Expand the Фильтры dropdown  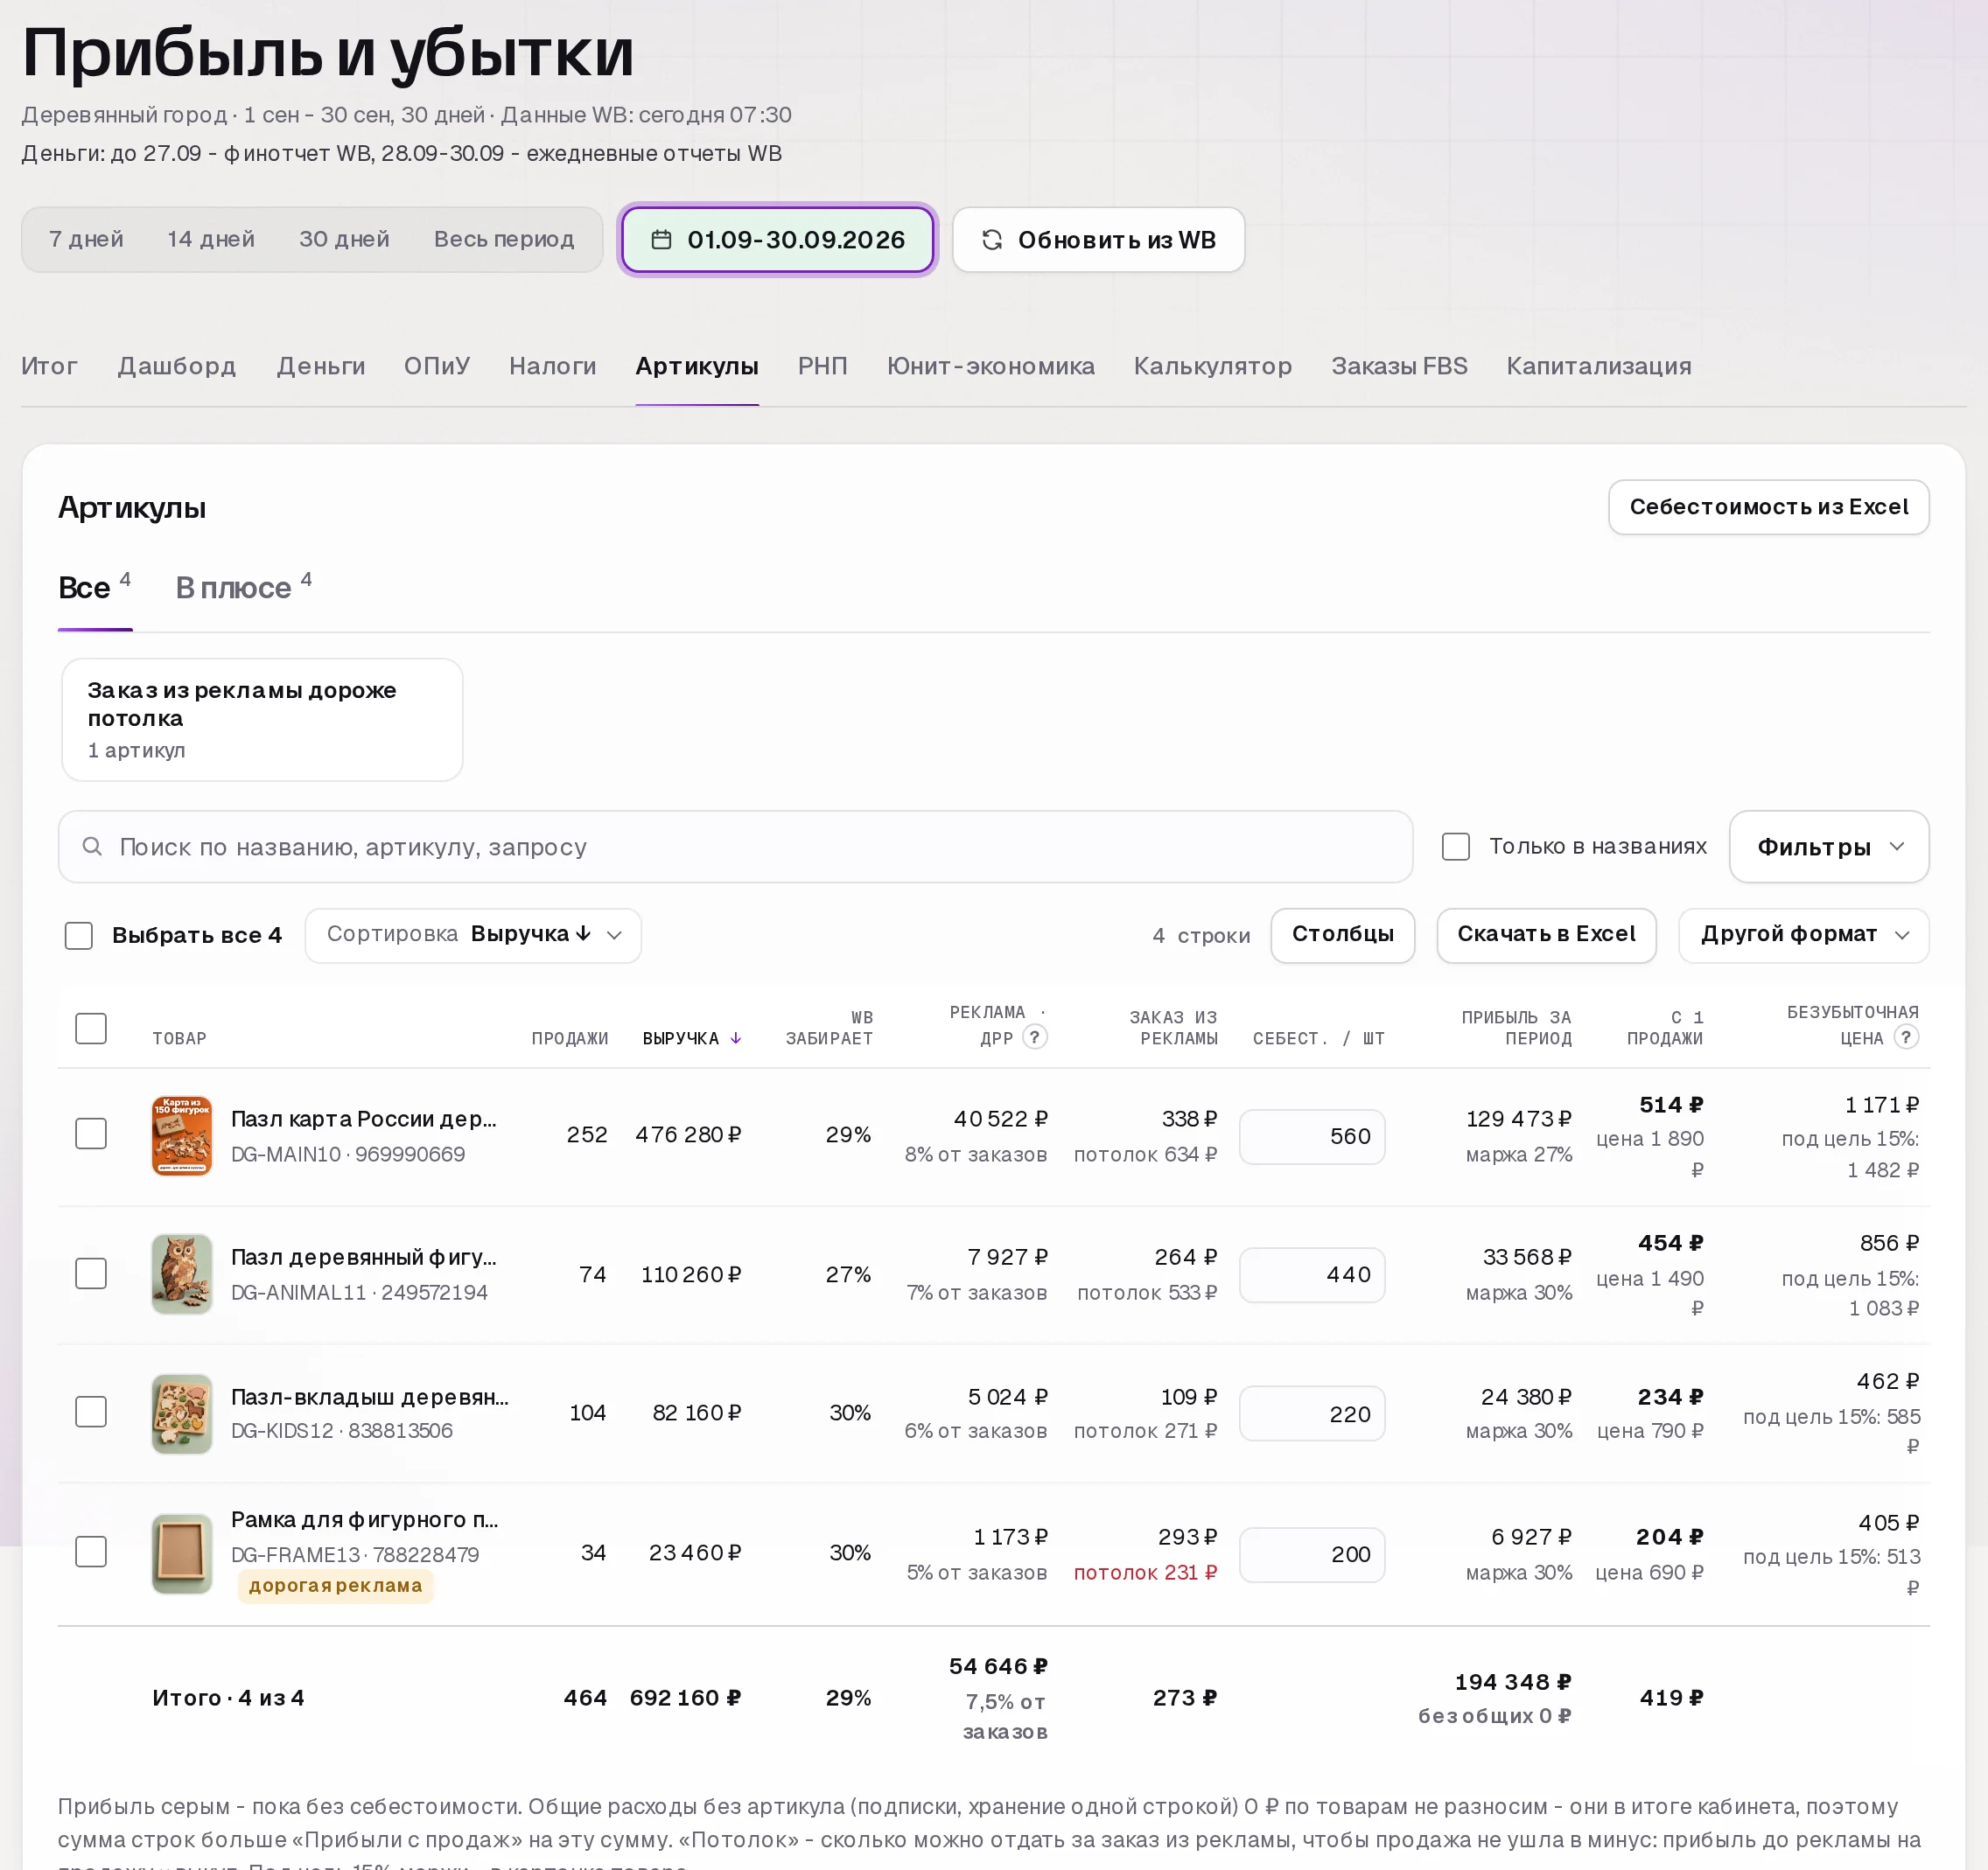tap(1829, 847)
